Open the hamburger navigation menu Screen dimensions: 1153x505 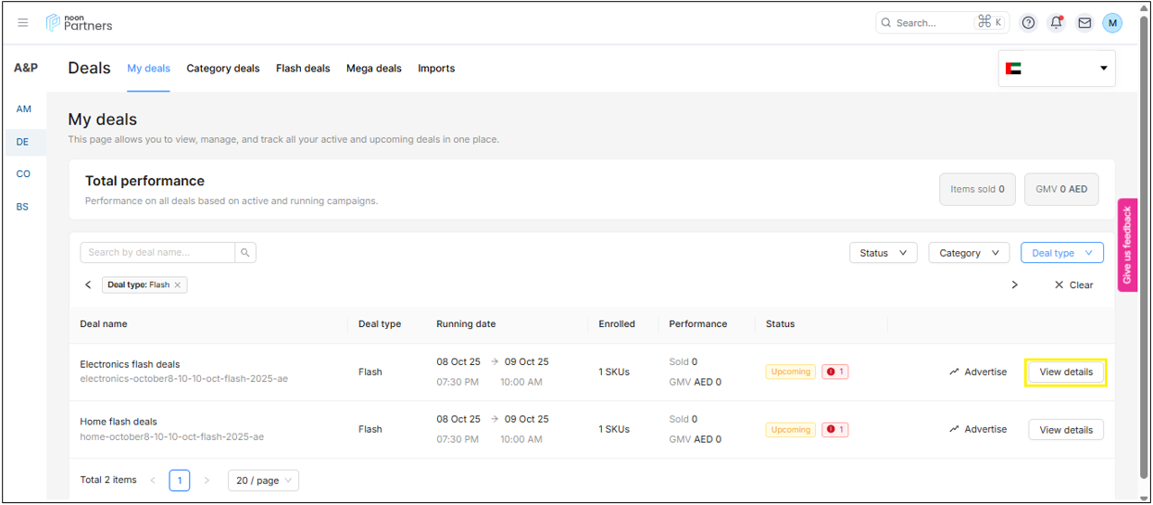[23, 23]
